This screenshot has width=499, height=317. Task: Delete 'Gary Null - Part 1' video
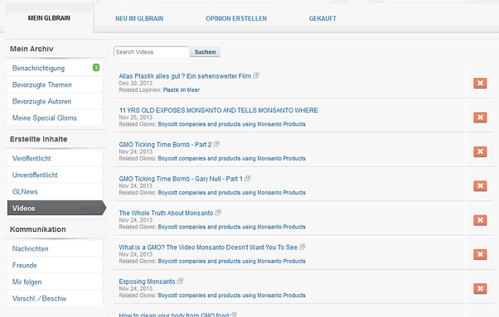pos(480,186)
